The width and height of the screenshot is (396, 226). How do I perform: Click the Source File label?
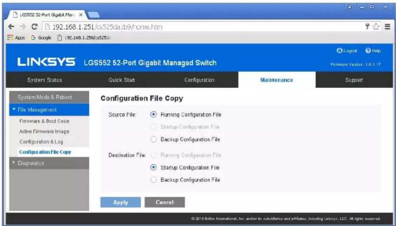point(123,115)
